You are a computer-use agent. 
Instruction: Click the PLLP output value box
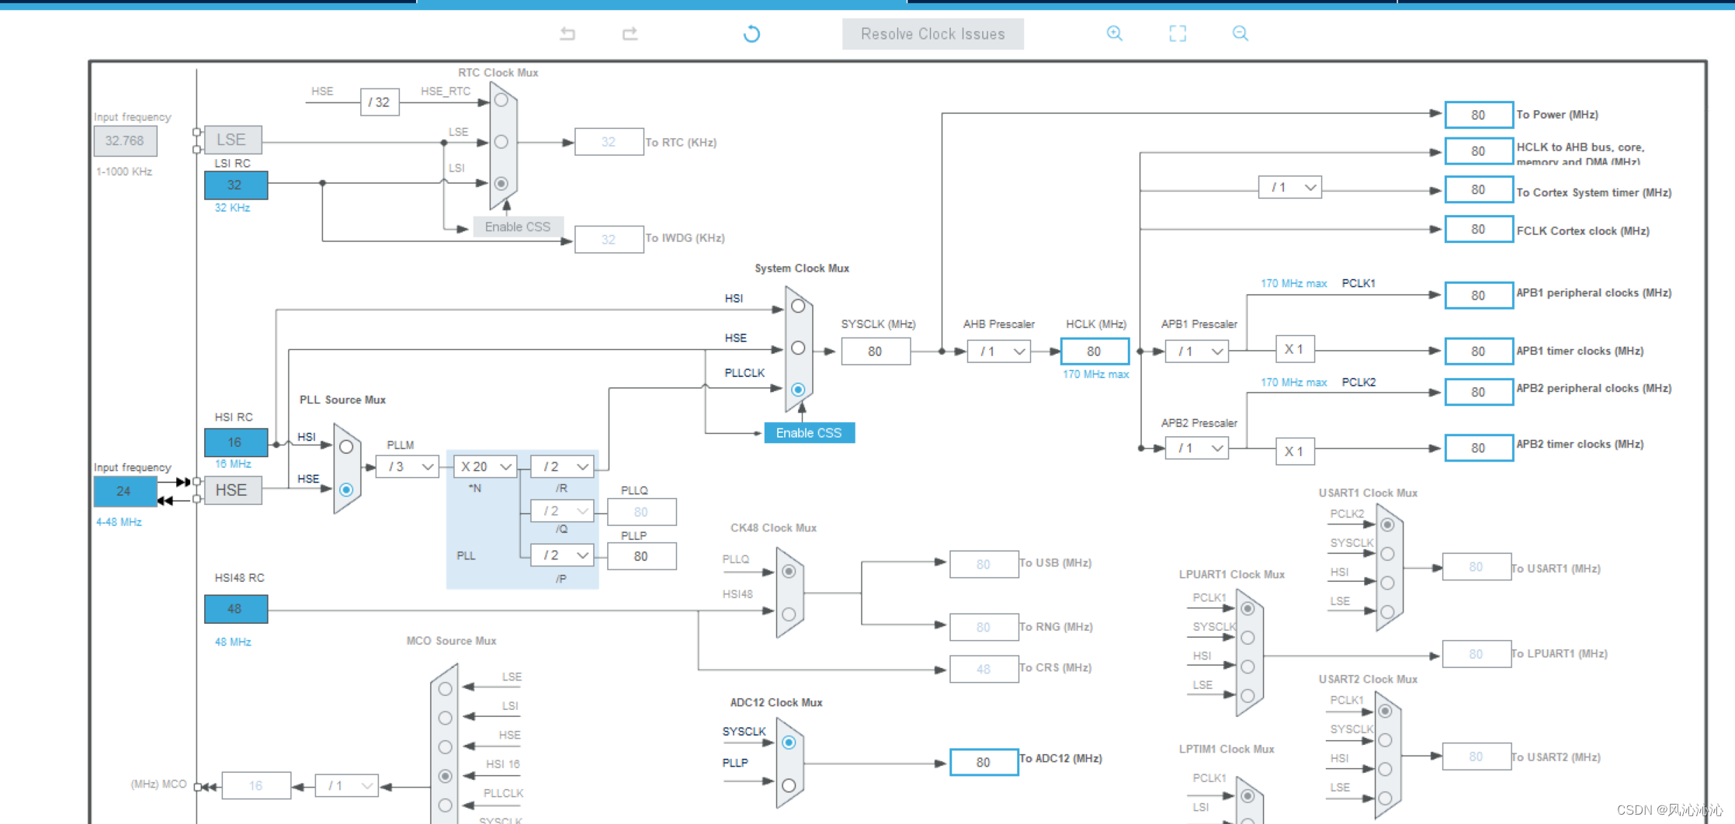pyautogui.click(x=641, y=556)
